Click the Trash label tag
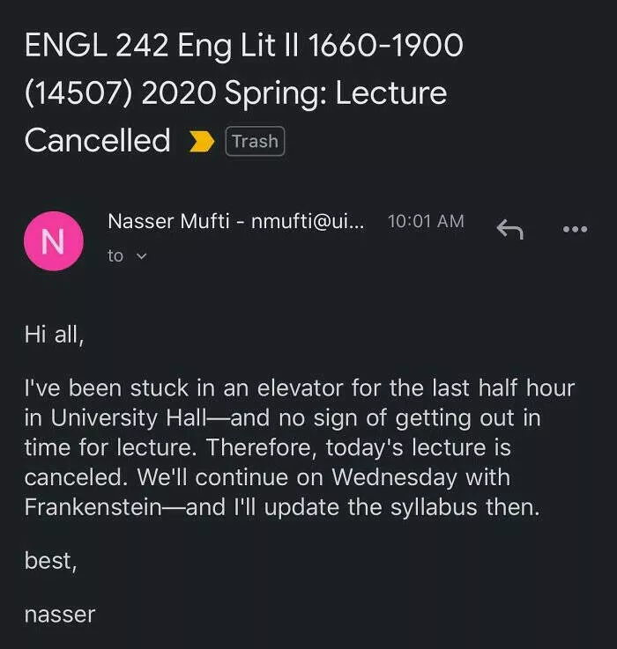617x649 pixels. [255, 141]
